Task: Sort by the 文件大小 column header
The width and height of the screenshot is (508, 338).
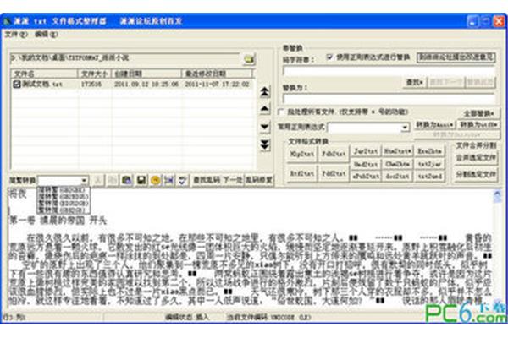Action: coord(94,74)
